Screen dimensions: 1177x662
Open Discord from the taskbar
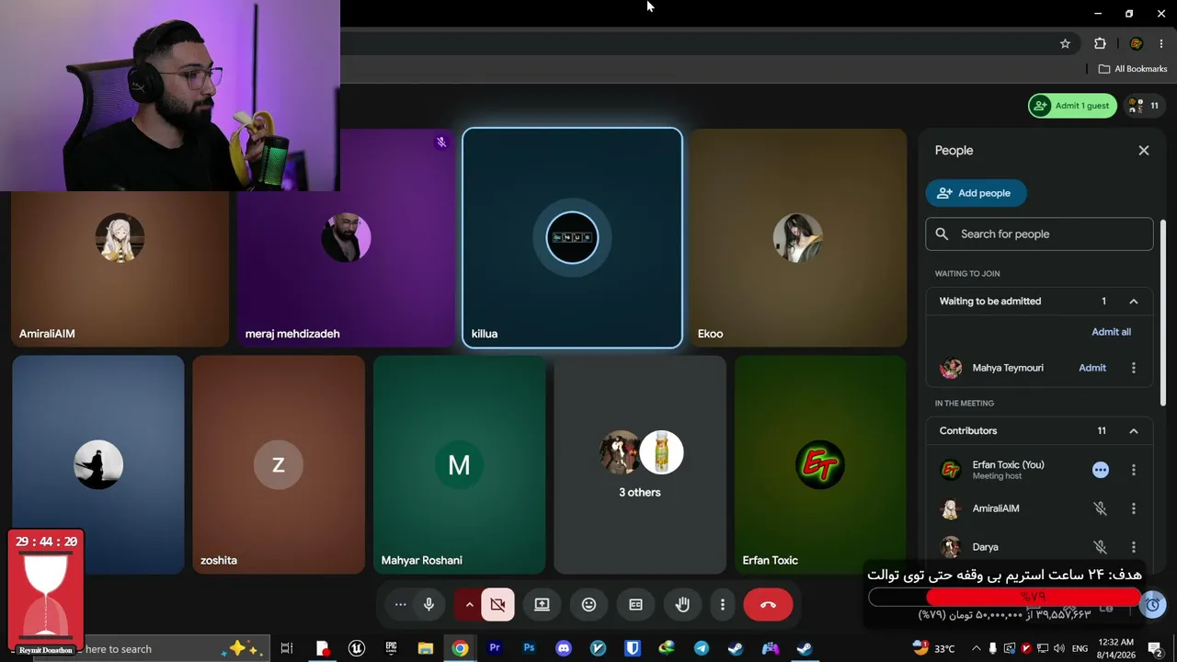(564, 648)
